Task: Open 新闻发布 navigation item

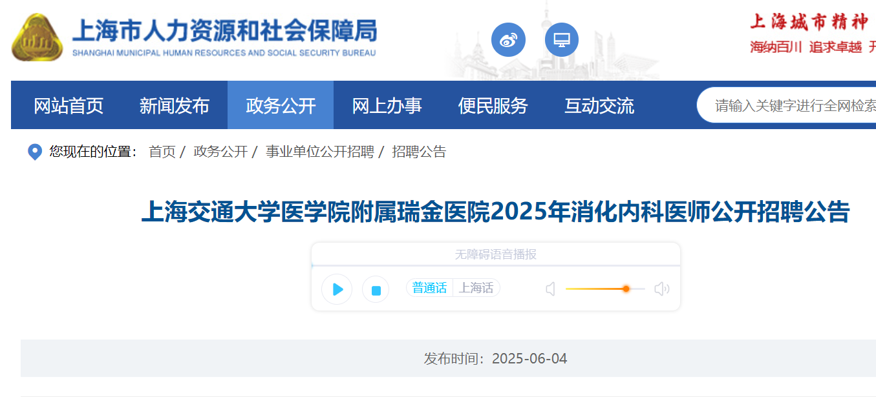Action: (x=175, y=105)
